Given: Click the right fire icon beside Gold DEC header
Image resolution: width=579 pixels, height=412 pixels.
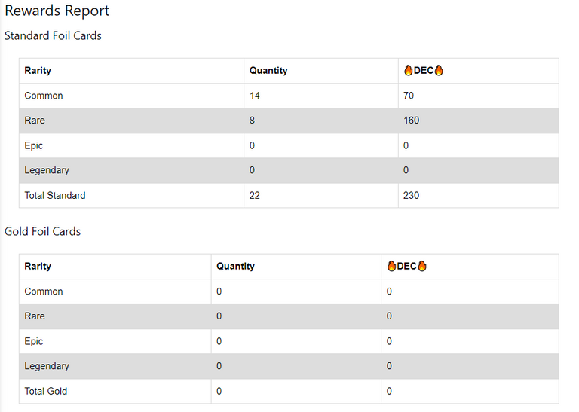Looking at the screenshot, I should (x=421, y=267).
